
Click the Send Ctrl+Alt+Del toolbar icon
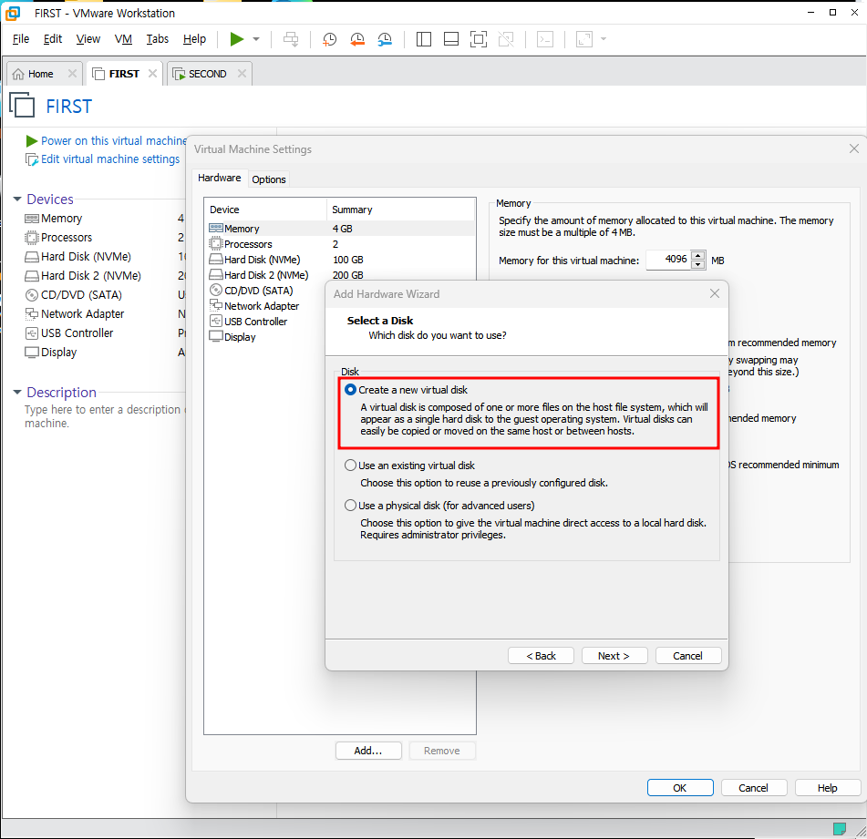[291, 39]
